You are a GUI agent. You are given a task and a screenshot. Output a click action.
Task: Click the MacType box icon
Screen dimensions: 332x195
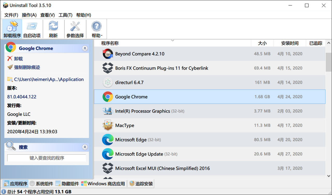click(108, 125)
